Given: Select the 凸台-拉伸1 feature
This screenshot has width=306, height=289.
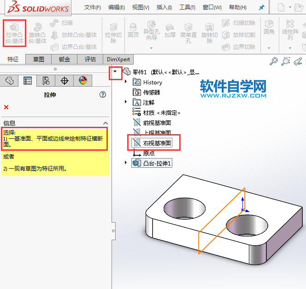Looking at the screenshot, I should [x=152, y=163].
